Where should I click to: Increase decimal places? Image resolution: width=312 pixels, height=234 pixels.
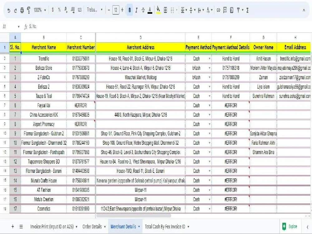coord(73,10)
